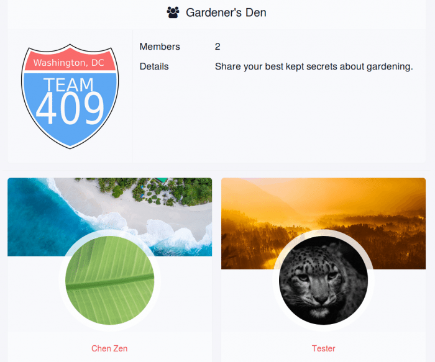Viewport: 435px width, 362px height.
Task: Select the Gardener's Den group title
Action: (x=226, y=13)
